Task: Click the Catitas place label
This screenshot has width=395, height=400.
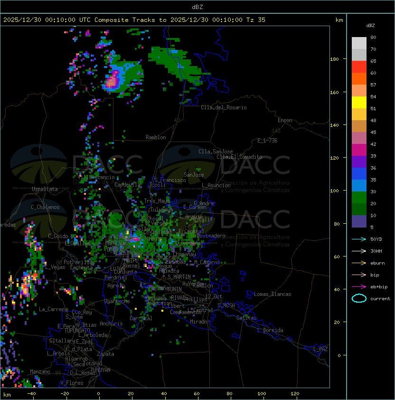Action: point(246,318)
